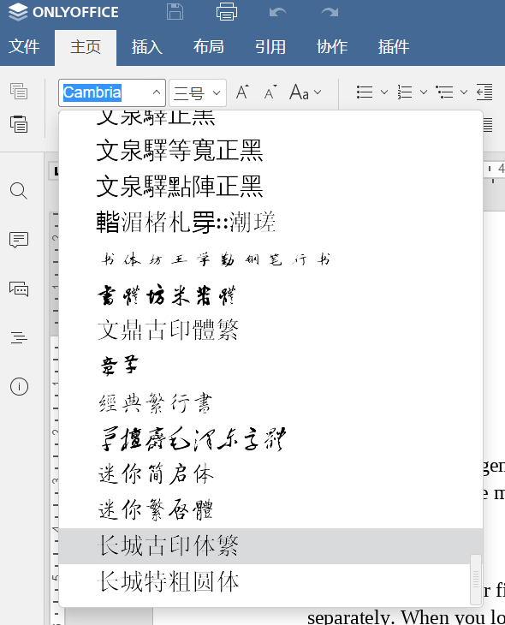Click the font list scrollbar thumb
Viewport: 505px width, 625px height.
click(x=476, y=579)
